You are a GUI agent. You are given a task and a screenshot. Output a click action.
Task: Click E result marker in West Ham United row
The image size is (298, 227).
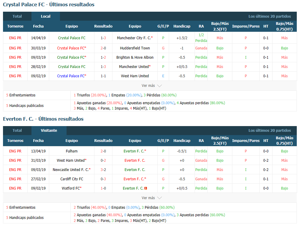(163, 76)
